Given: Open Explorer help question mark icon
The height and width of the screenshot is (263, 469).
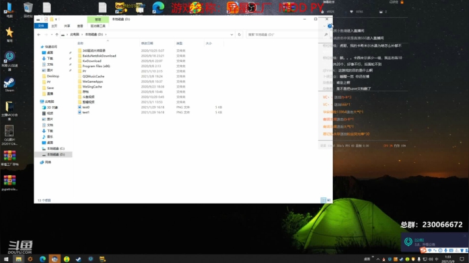Looking at the screenshot, I should coord(330,26).
